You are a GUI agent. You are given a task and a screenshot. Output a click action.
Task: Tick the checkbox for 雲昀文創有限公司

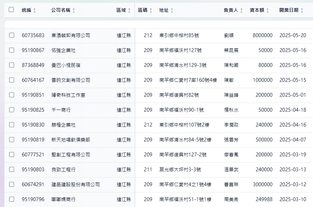coord(12,80)
